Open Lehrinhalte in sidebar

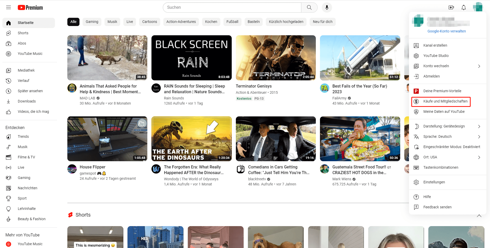29,209
